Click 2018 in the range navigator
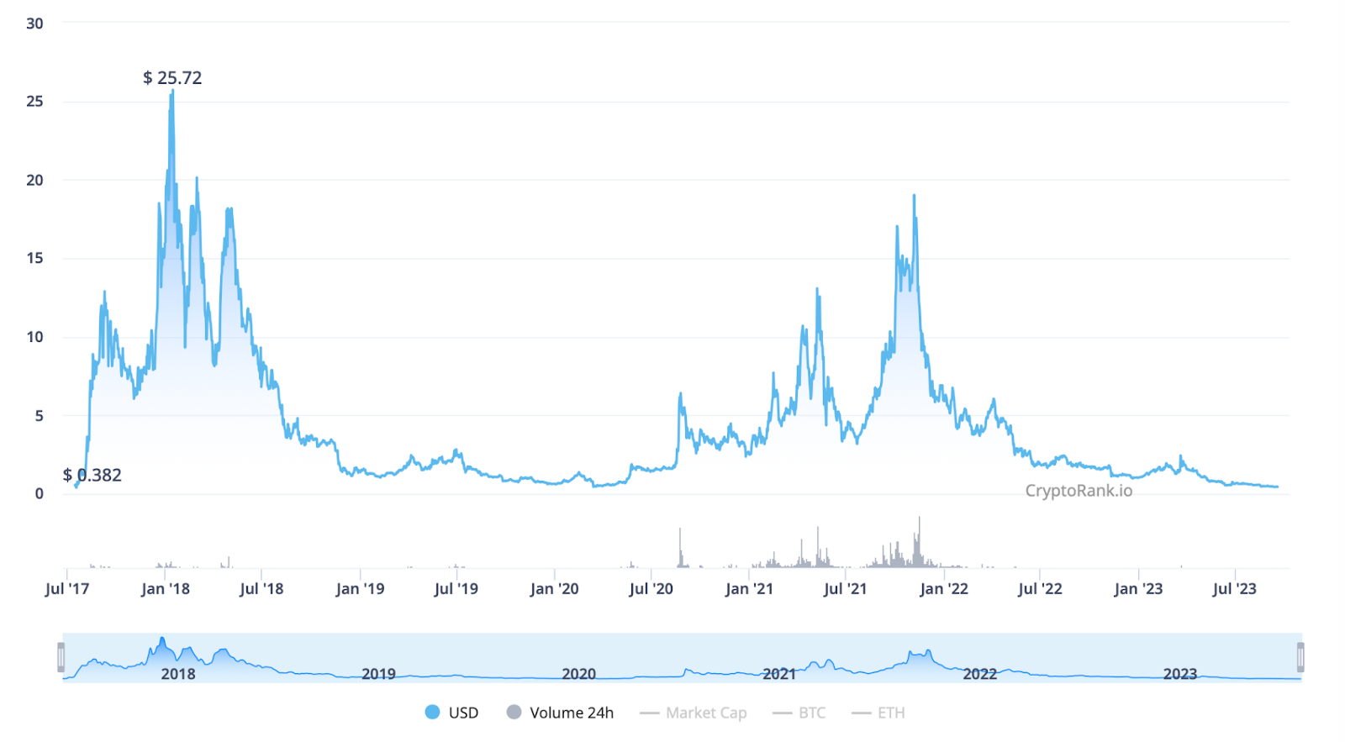 coord(178,674)
